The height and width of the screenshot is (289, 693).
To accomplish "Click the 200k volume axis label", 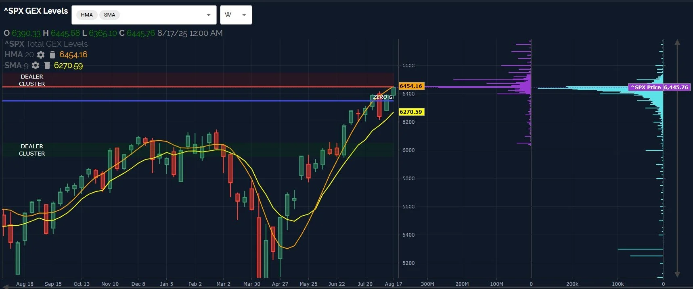I will [572, 284].
